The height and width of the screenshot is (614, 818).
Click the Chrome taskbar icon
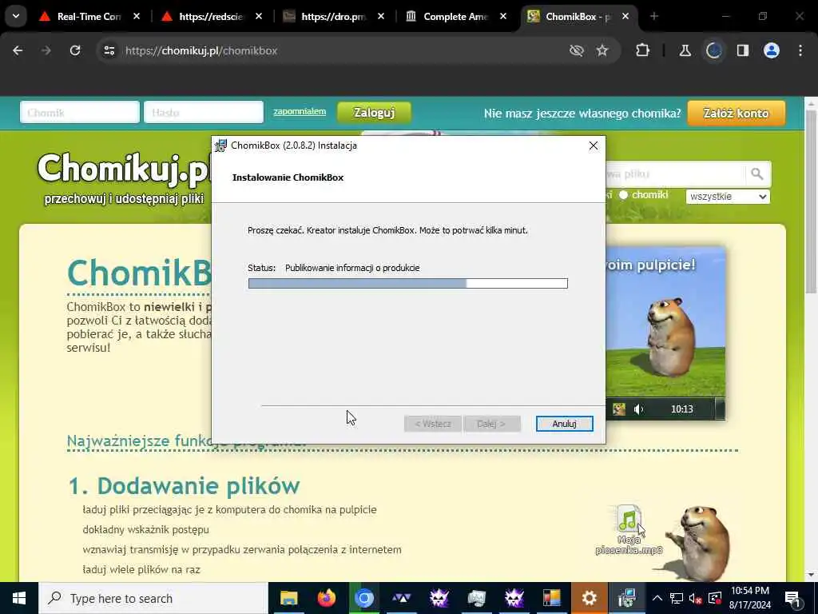364,598
